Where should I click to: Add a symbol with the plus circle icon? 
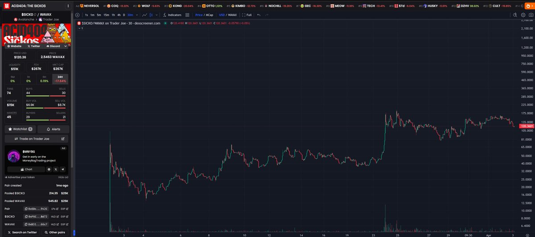point(78,15)
